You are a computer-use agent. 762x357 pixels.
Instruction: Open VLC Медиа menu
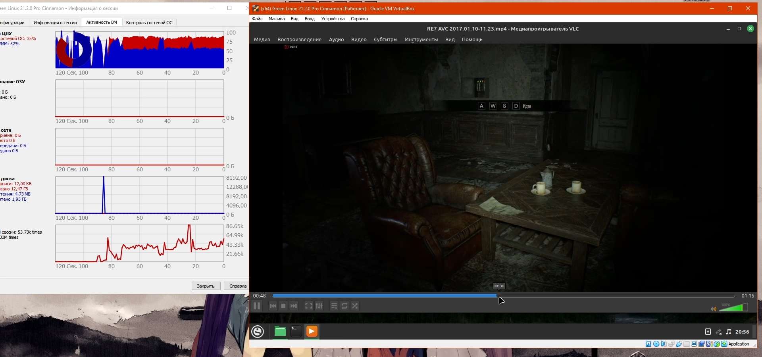(262, 40)
